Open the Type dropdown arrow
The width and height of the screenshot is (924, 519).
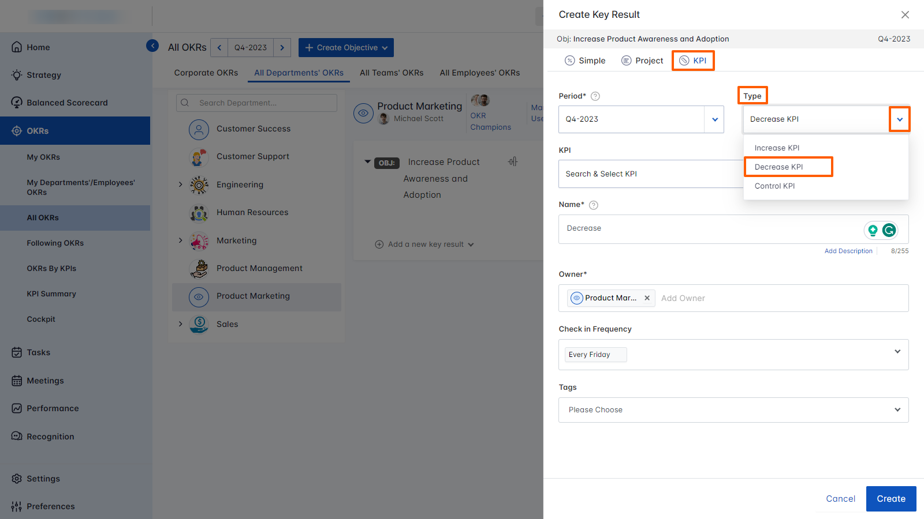[900, 119]
